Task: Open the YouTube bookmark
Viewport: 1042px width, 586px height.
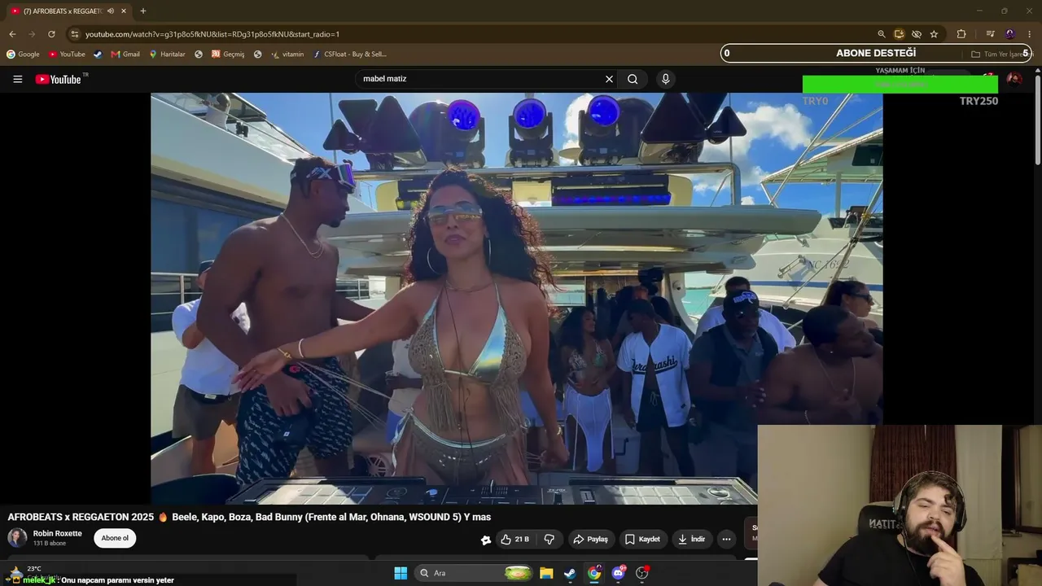Action: coord(67,55)
